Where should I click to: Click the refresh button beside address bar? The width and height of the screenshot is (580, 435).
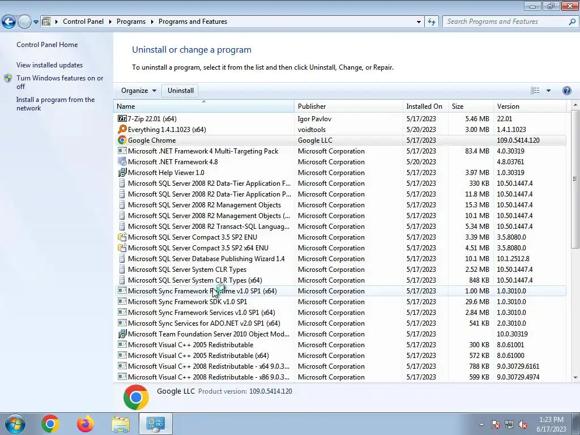tap(431, 22)
